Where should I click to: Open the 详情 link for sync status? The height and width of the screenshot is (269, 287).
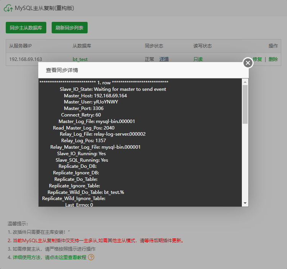(x=164, y=59)
